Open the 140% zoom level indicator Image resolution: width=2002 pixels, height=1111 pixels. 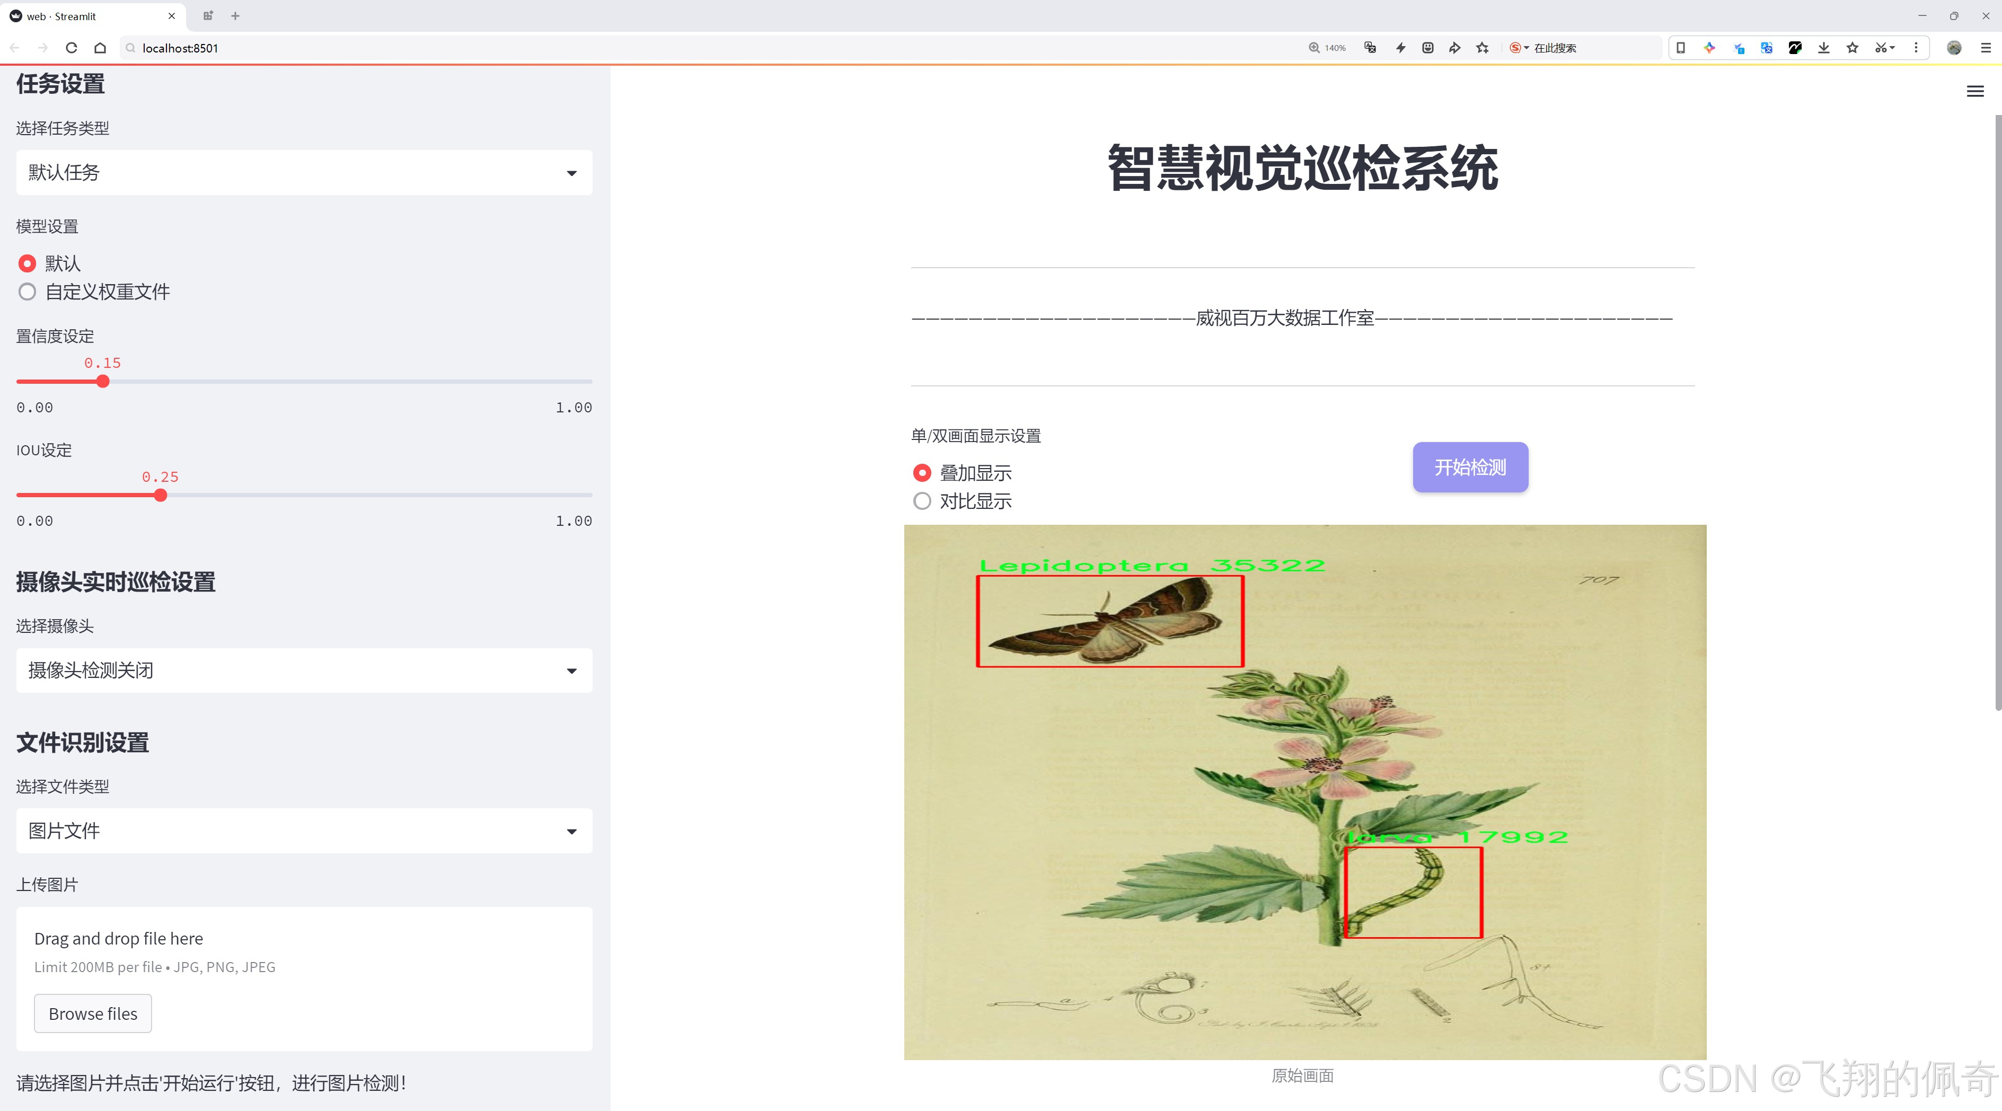[x=1327, y=48]
